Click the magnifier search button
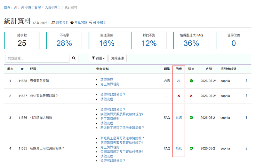256x163 pixels. 74,58
